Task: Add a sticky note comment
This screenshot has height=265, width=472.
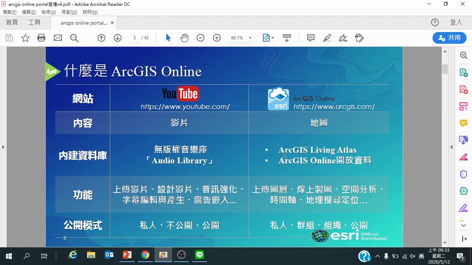Action: point(311,38)
